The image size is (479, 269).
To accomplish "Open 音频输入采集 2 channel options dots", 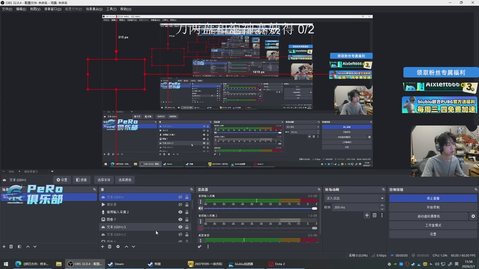I will (x=201, y=221).
